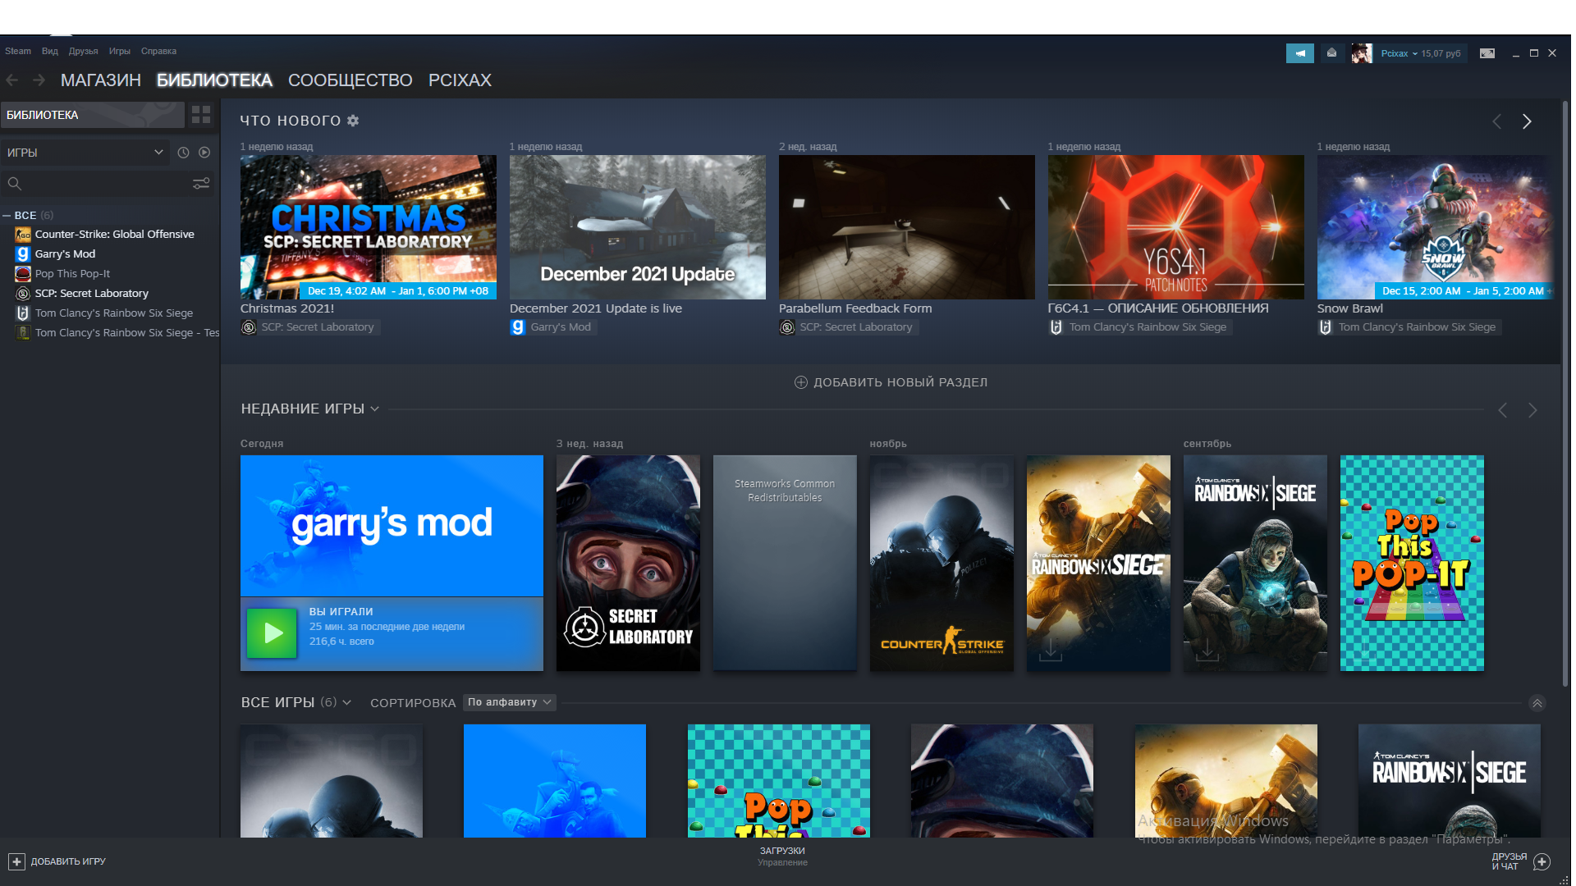Click plus icon to add new shelf
Screen dimensions: 1576x886
pyautogui.click(x=801, y=382)
